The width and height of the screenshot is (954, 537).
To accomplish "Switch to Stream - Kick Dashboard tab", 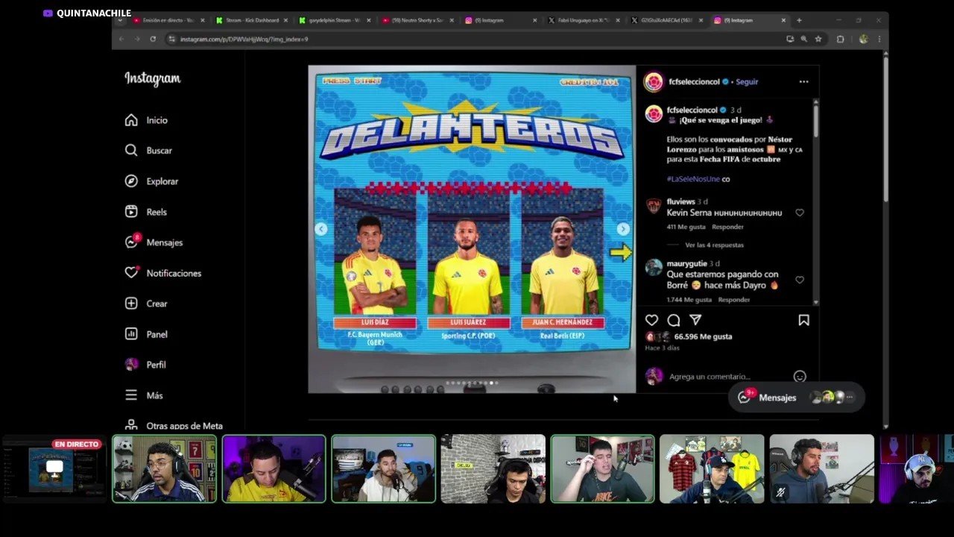I will [x=252, y=20].
